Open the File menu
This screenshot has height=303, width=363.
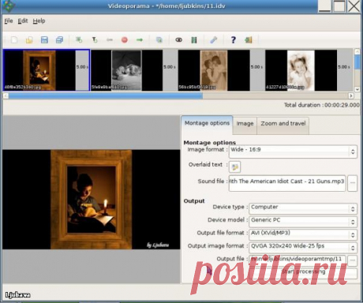click(9, 21)
